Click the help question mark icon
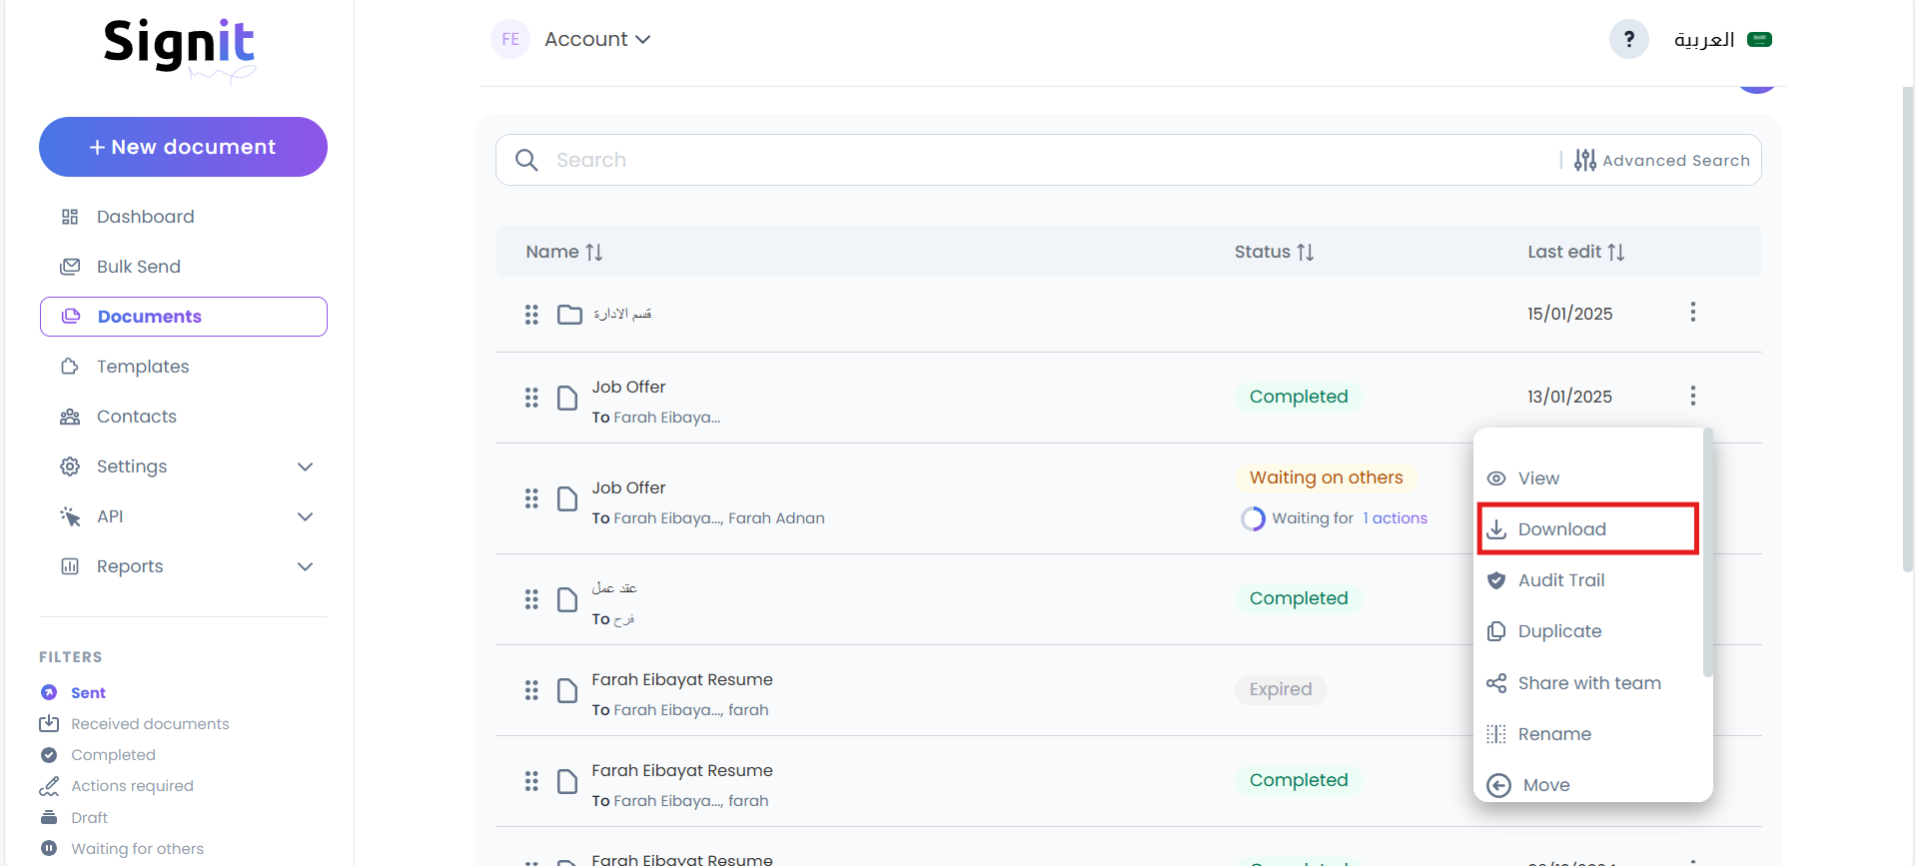Image resolution: width=1916 pixels, height=866 pixels. (x=1628, y=40)
